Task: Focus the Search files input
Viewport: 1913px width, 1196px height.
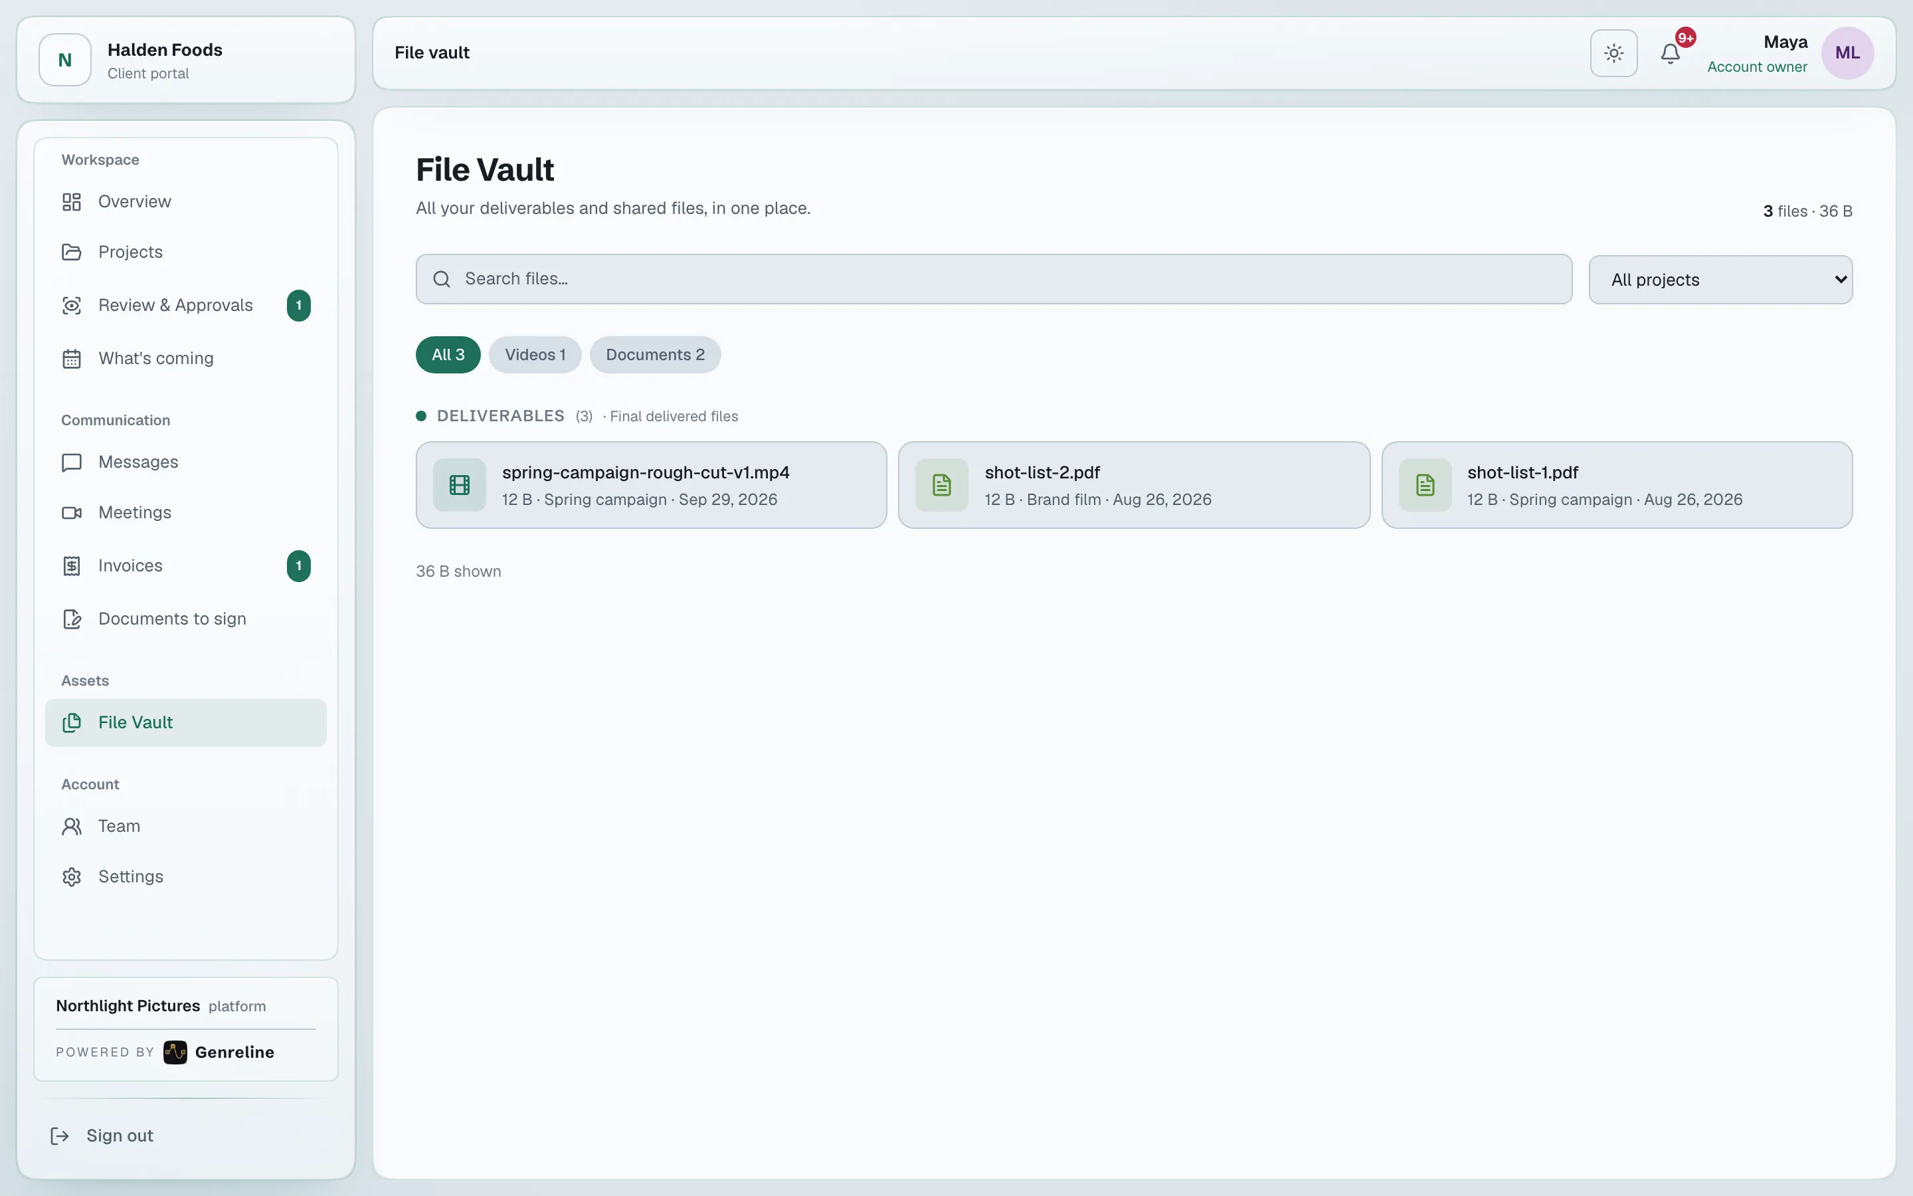Action: [994, 278]
